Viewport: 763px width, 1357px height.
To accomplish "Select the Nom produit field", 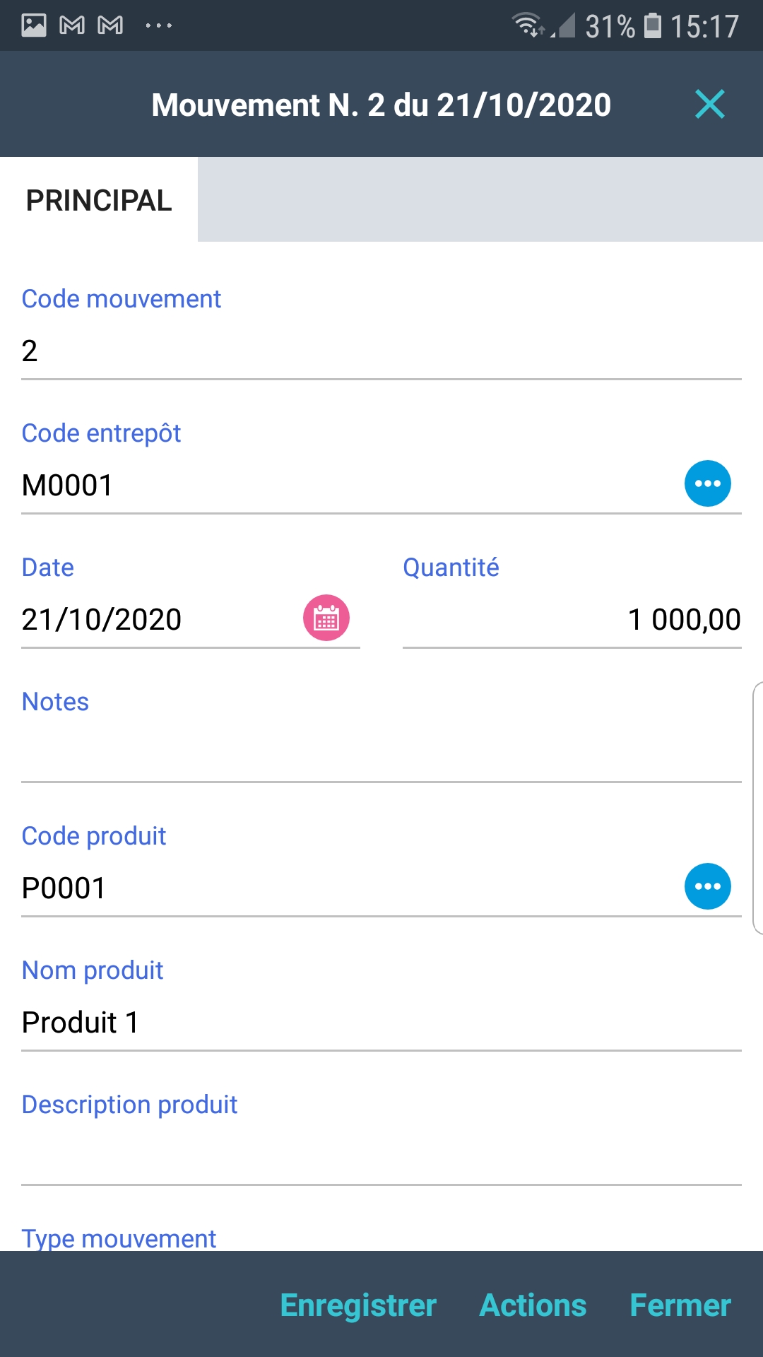I will coord(381,1023).
